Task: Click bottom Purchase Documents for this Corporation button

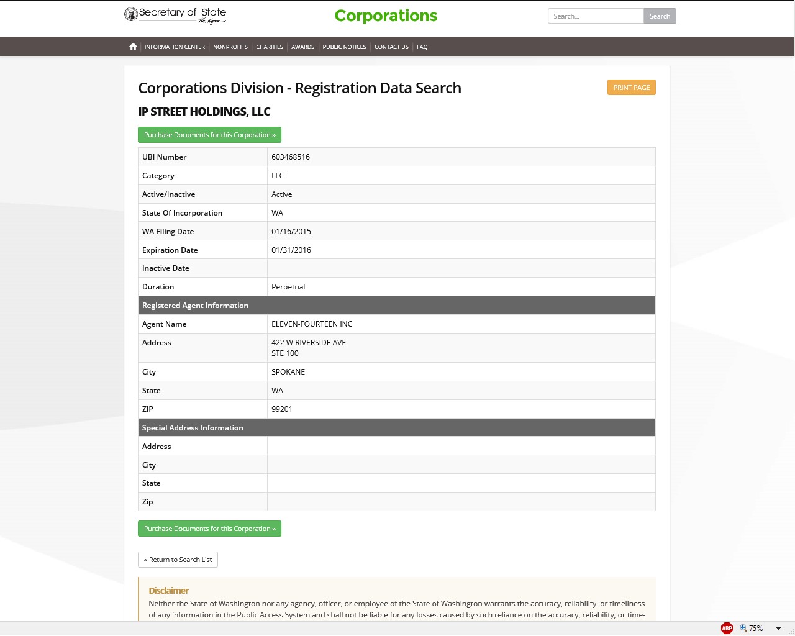Action: (209, 529)
